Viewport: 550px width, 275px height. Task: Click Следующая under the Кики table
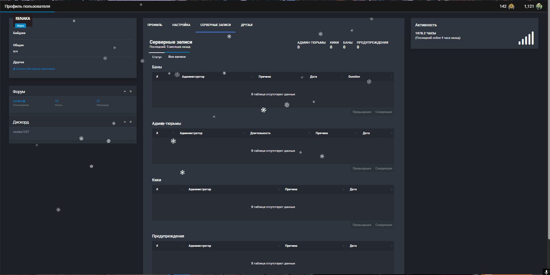(384, 225)
